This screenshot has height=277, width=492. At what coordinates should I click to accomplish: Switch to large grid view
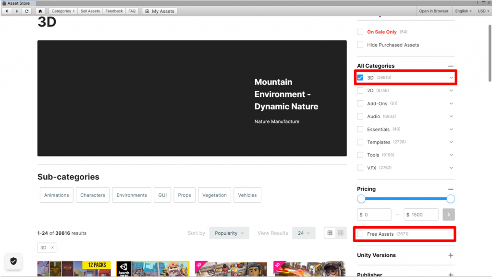point(330,233)
